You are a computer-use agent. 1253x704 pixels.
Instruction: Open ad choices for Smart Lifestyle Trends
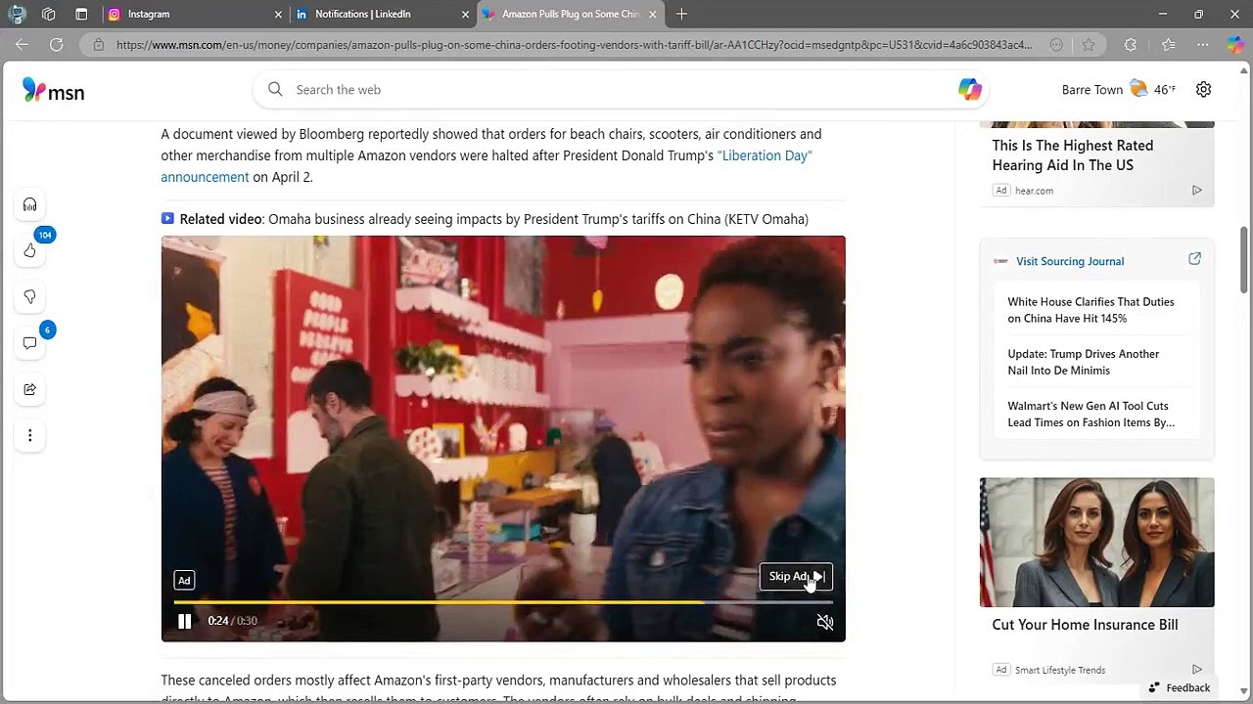click(x=1196, y=670)
